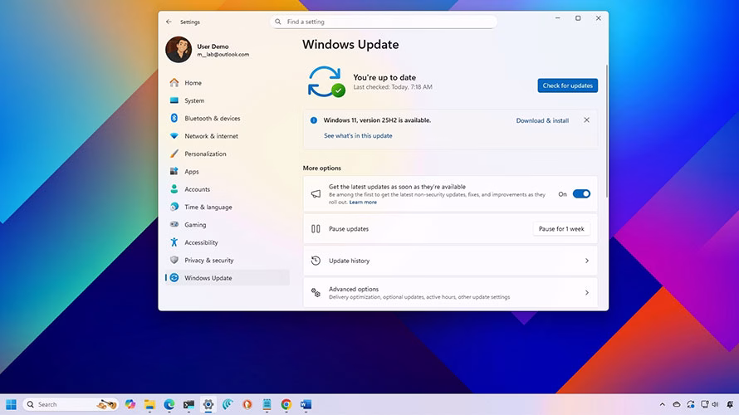Viewport: 739px width, 415px height.
Task: Open Time & language settings page
Action: (x=208, y=207)
